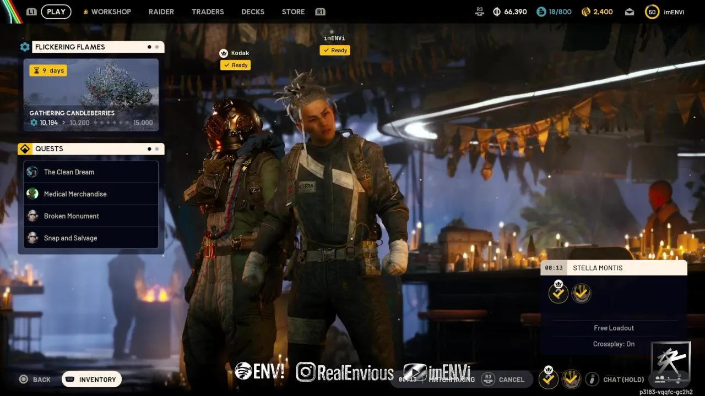This screenshot has width=705, height=396.
Task: Open the DECKS tab
Action: point(253,12)
